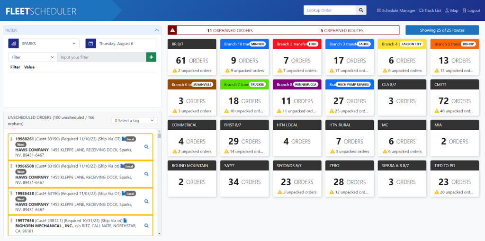Open the FIRST 8/7 route card
The image size is (485, 241).
244,138
